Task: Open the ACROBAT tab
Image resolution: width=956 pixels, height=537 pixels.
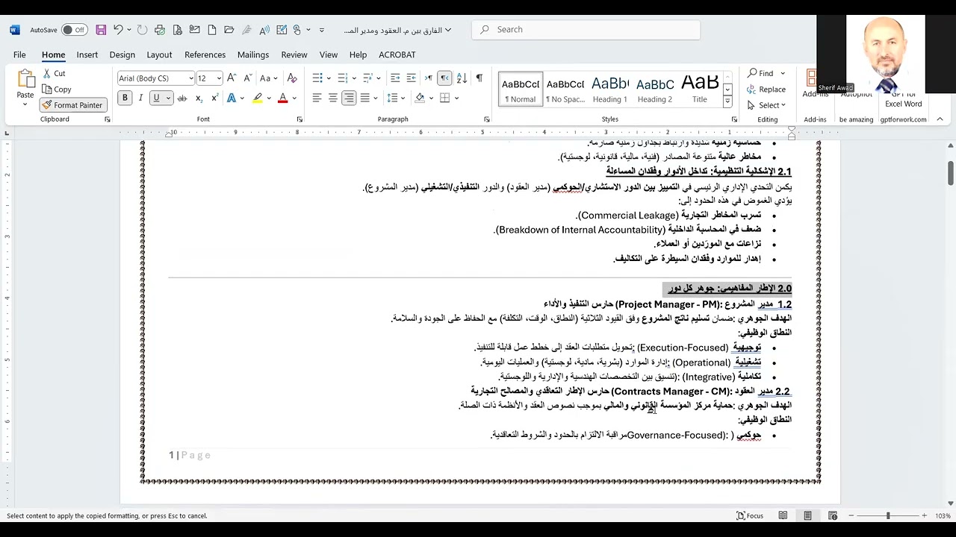Action: 397,54
